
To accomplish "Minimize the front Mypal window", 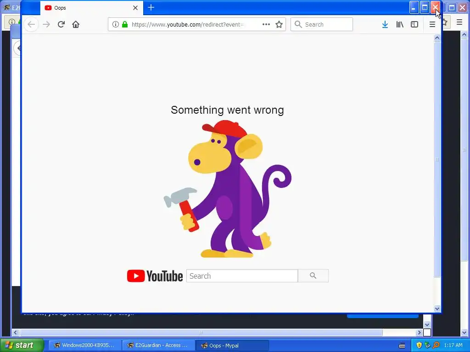I will 414,8.
